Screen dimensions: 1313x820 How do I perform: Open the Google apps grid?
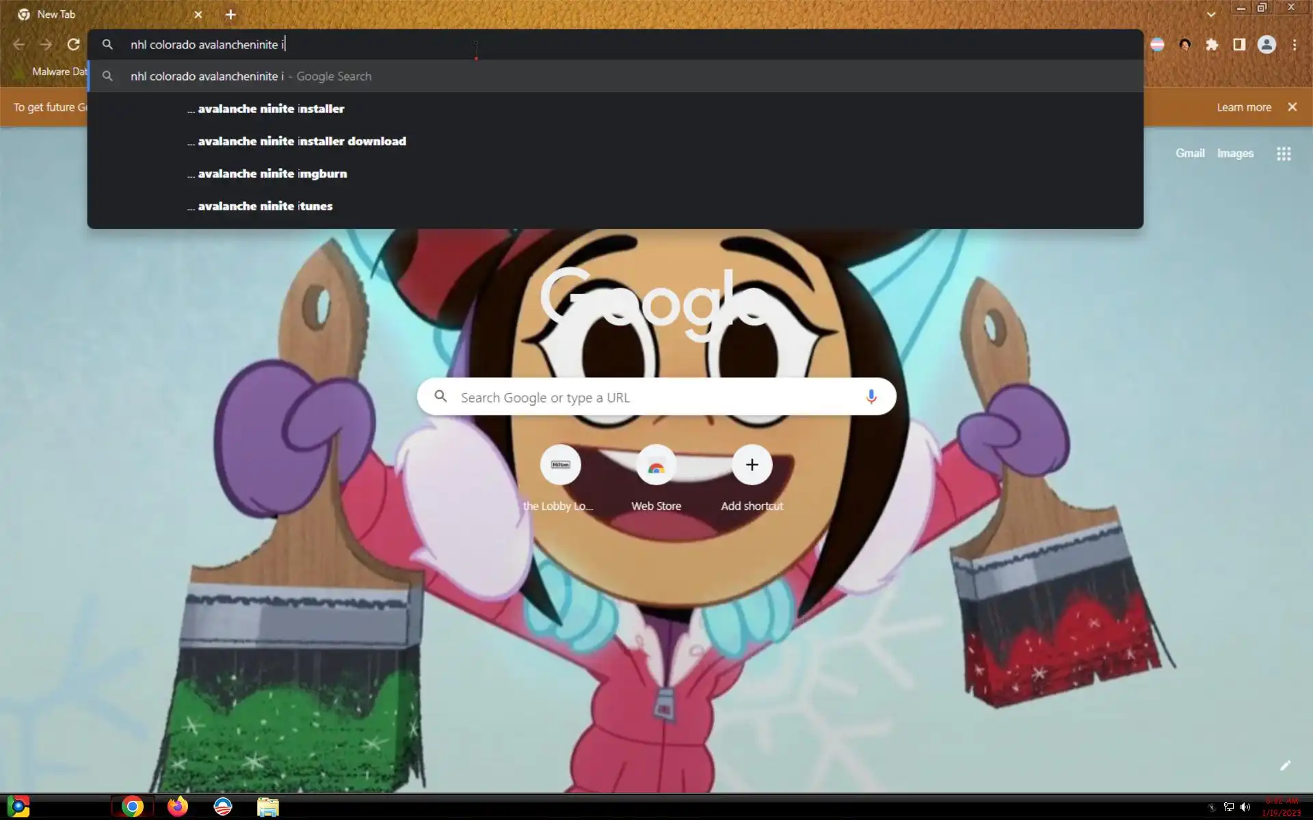click(x=1284, y=154)
